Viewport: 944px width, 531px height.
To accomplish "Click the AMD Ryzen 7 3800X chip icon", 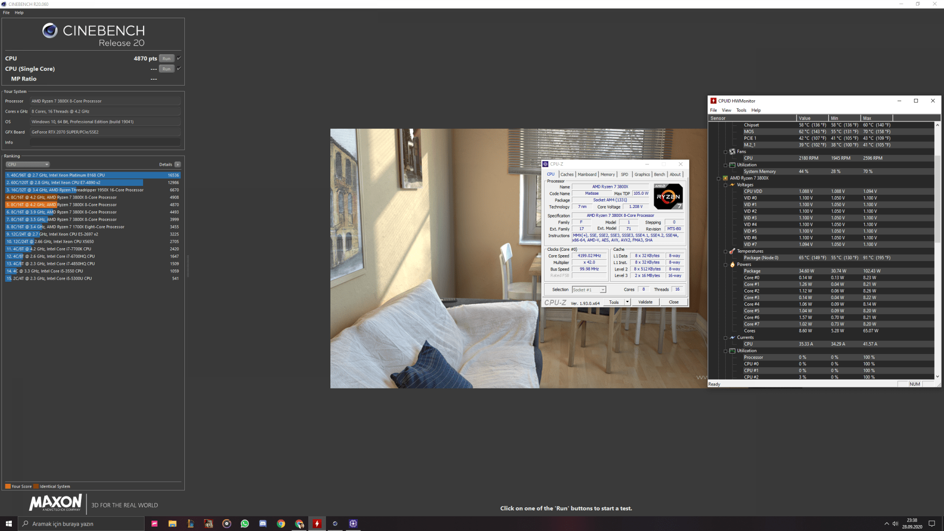I will pyautogui.click(x=725, y=178).
